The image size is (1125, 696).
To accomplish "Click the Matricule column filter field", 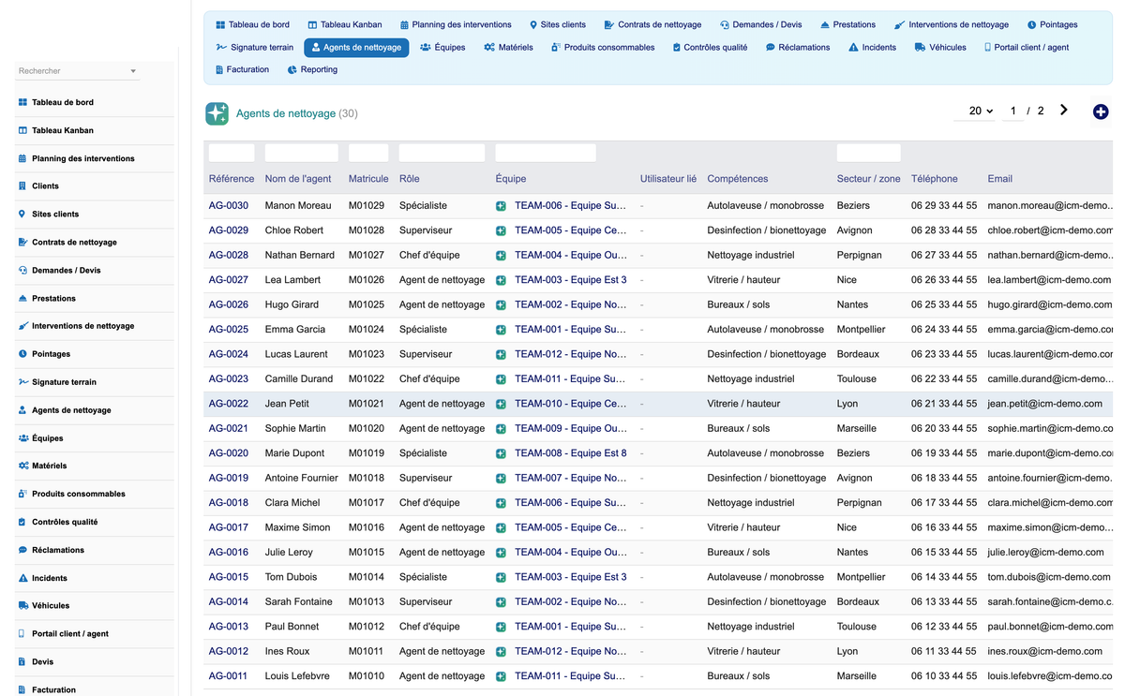I will (368, 153).
